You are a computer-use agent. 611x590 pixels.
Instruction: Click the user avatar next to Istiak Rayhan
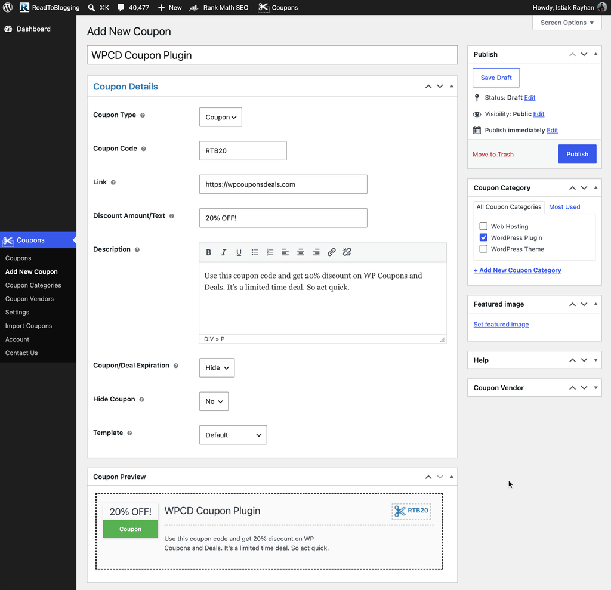[x=602, y=7]
